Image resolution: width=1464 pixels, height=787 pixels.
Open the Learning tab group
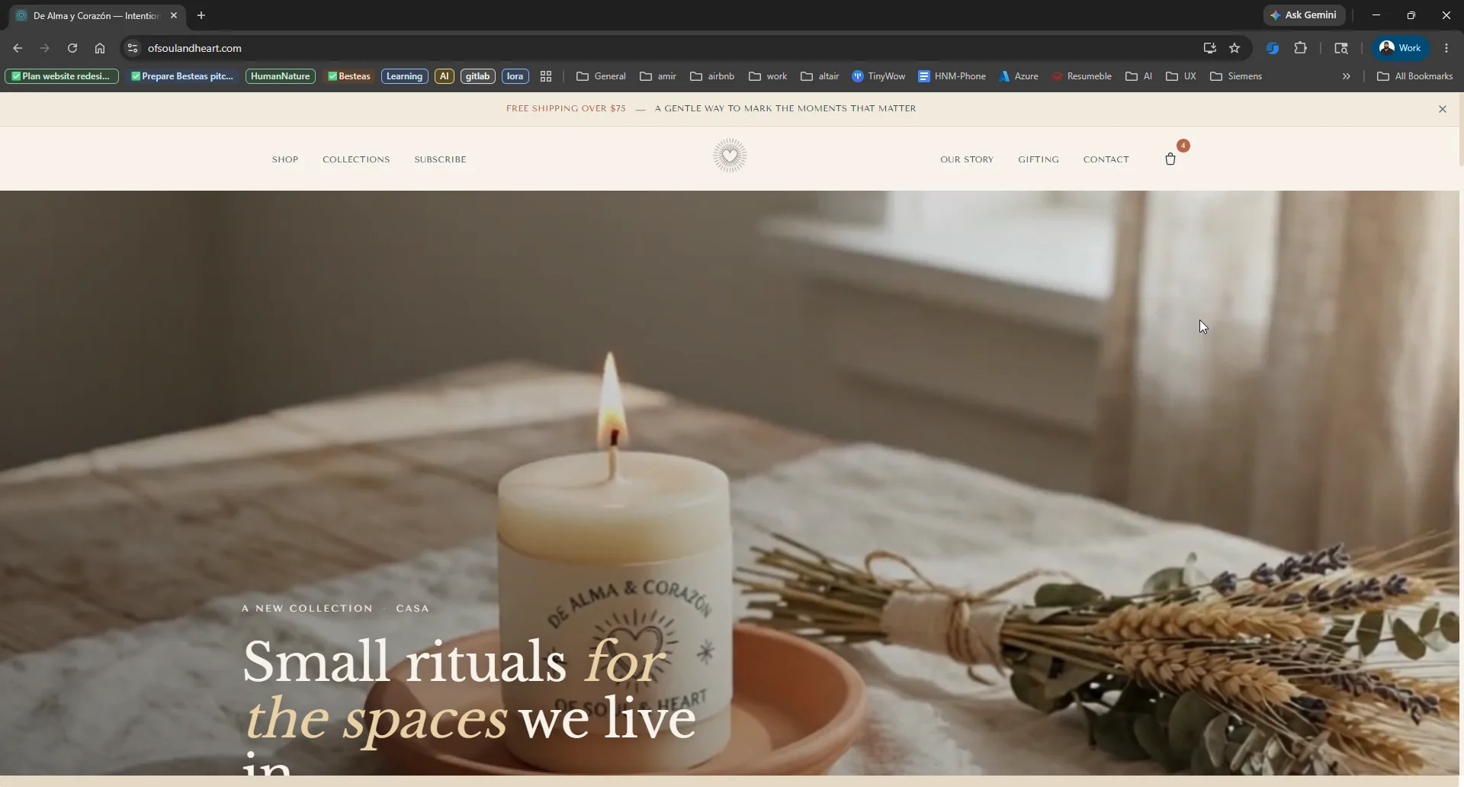(404, 76)
